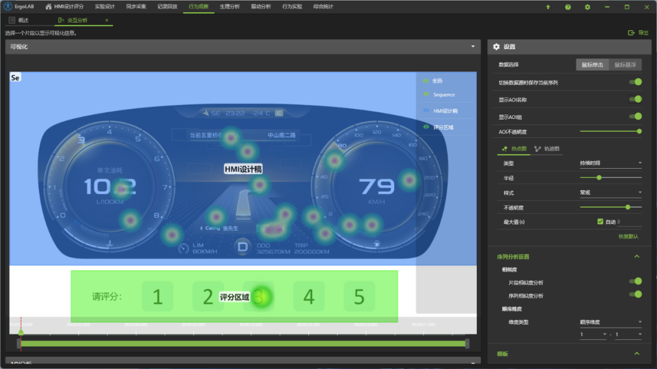Switch to the 热点图 heatmap tab
The height and width of the screenshot is (369, 657).
[514, 149]
